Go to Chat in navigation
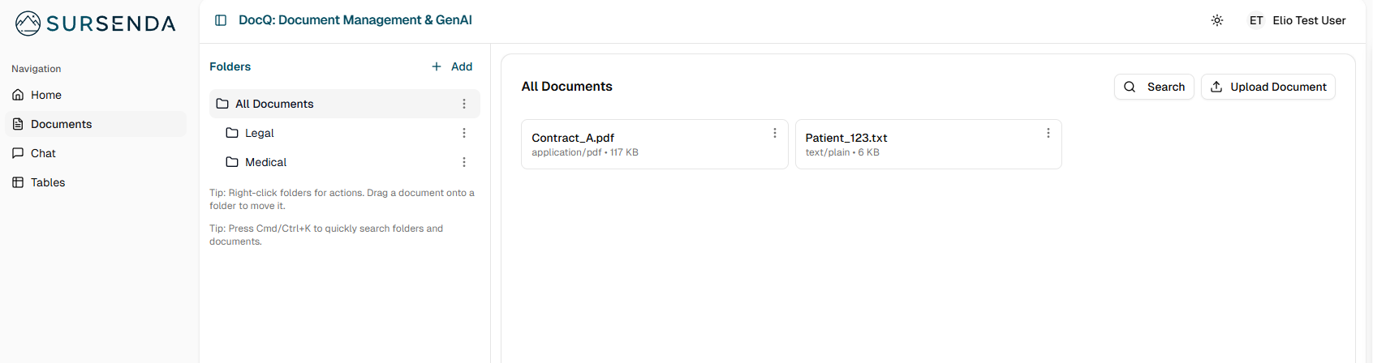The image size is (1373, 363). coord(43,153)
